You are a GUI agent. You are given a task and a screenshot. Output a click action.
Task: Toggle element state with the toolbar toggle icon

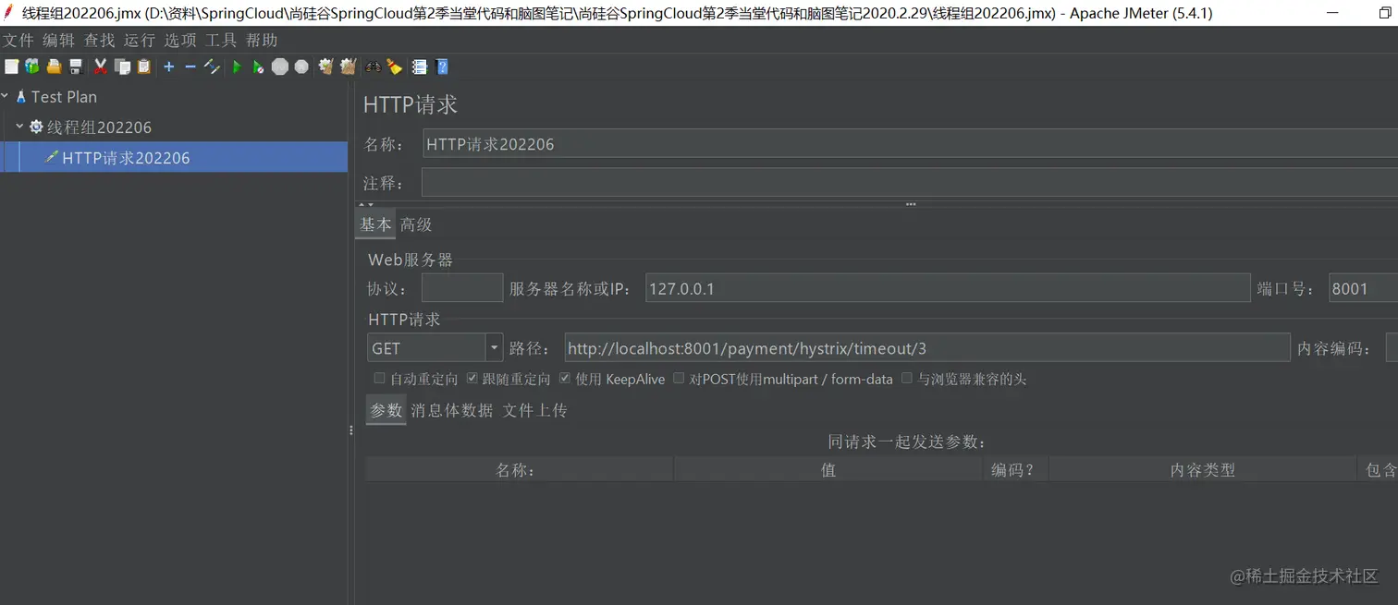coord(212,67)
